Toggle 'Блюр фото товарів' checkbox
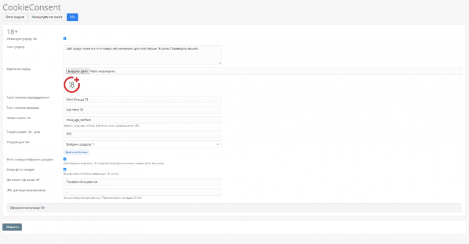This screenshot has height=244, width=469. click(x=65, y=169)
